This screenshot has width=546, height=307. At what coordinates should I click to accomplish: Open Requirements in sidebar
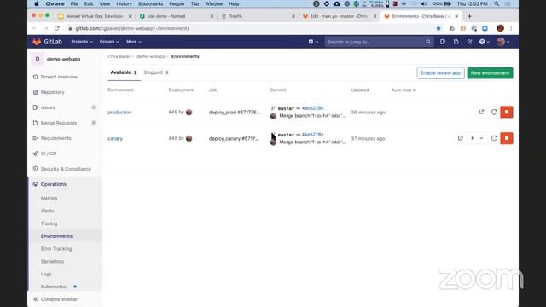coord(55,138)
